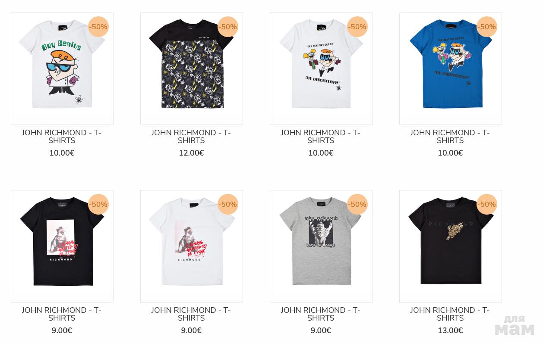Click the 10.00€ price under Boy Genius shirt
This screenshot has height=343, width=543.
tap(62, 153)
